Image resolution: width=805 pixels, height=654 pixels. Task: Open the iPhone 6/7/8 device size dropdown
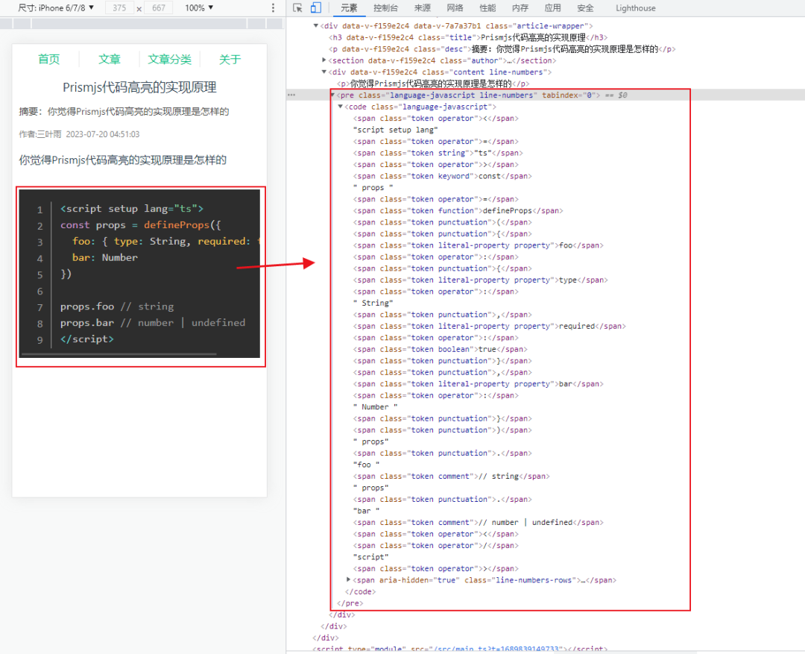pos(57,7)
